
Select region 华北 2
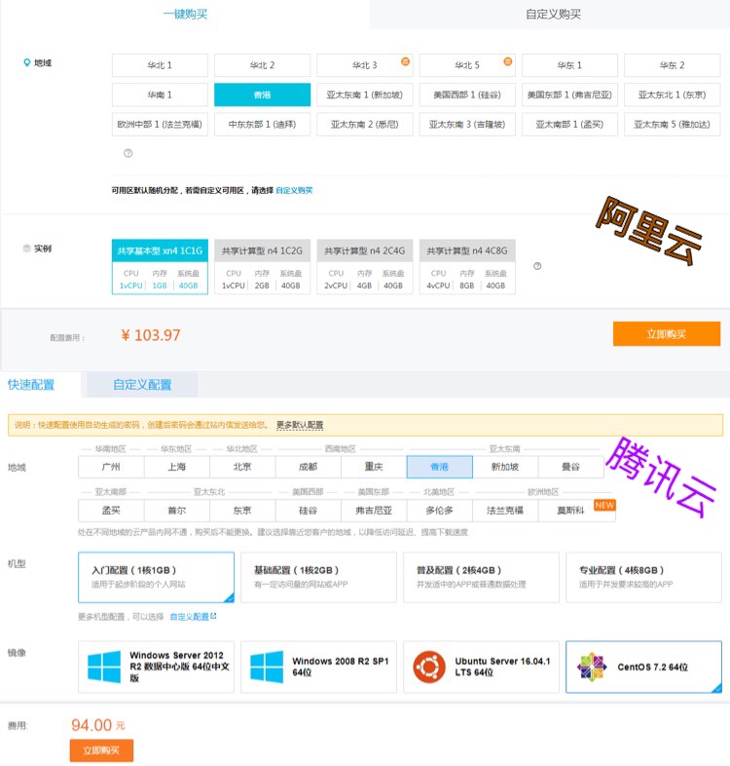click(x=263, y=65)
